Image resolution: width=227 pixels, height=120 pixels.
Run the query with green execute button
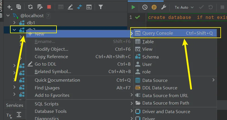pos(133,7)
